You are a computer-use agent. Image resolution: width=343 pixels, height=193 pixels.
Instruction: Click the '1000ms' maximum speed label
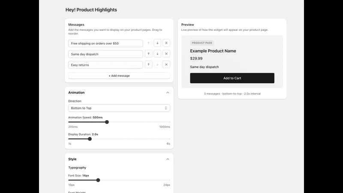coord(165,127)
